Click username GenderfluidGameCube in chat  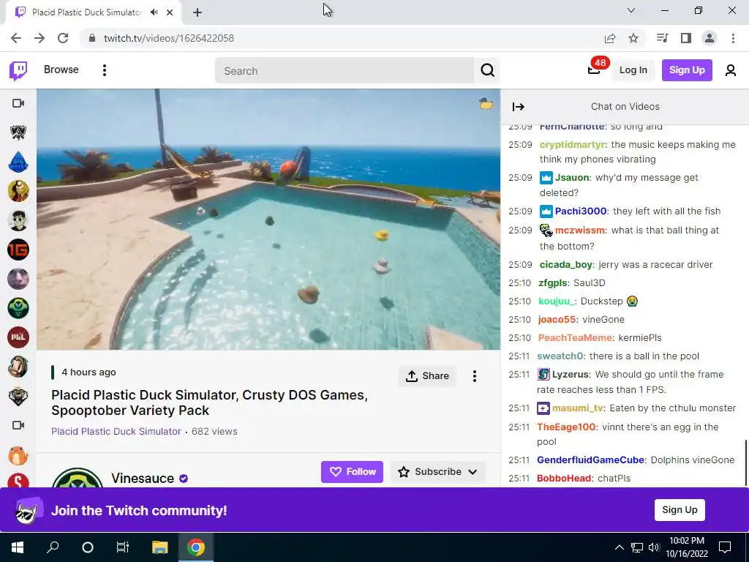(590, 460)
